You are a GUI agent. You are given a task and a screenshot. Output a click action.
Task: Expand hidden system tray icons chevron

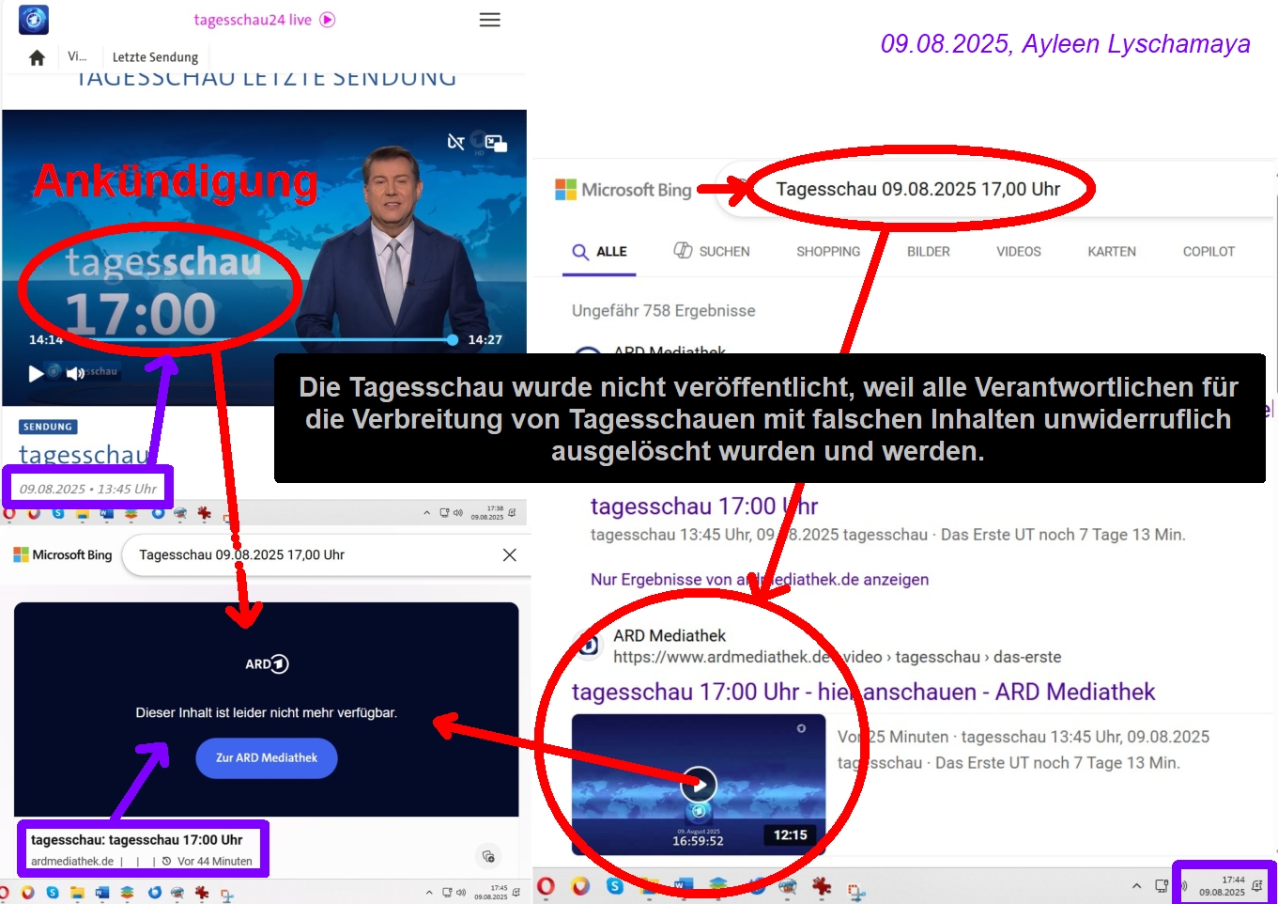click(1136, 886)
